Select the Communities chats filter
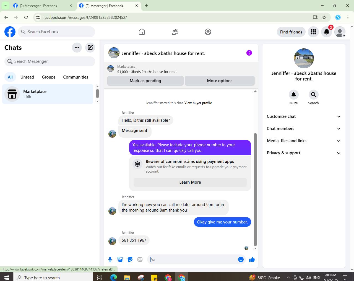Screen dimensions: 354x281 [76, 77]
